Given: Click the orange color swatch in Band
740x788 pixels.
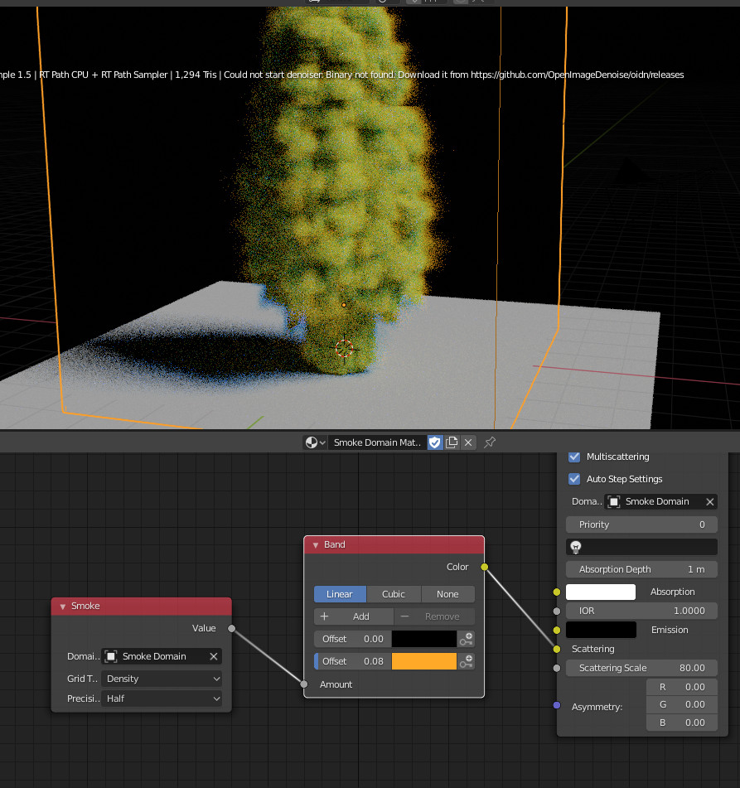Looking at the screenshot, I should pos(423,661).
